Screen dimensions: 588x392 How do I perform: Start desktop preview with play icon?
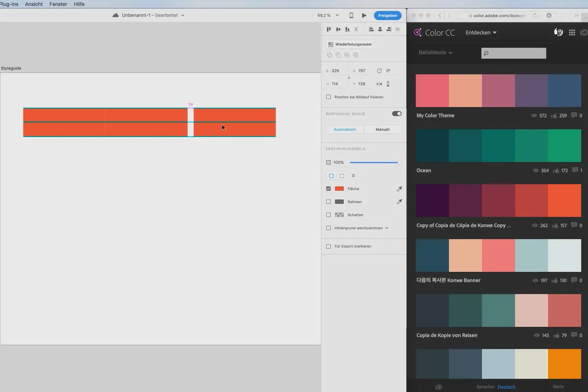click(364, 15)
